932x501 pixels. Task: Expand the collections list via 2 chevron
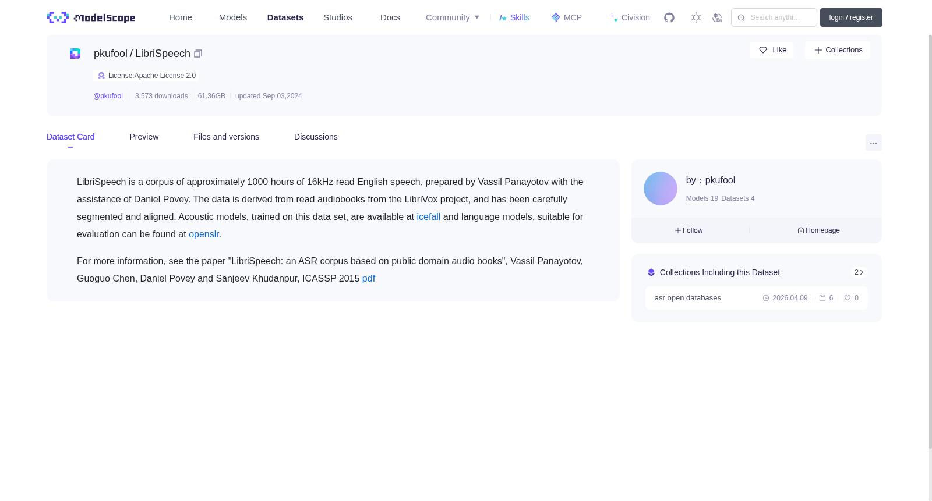pyautogui.click(x=859, y=272)
